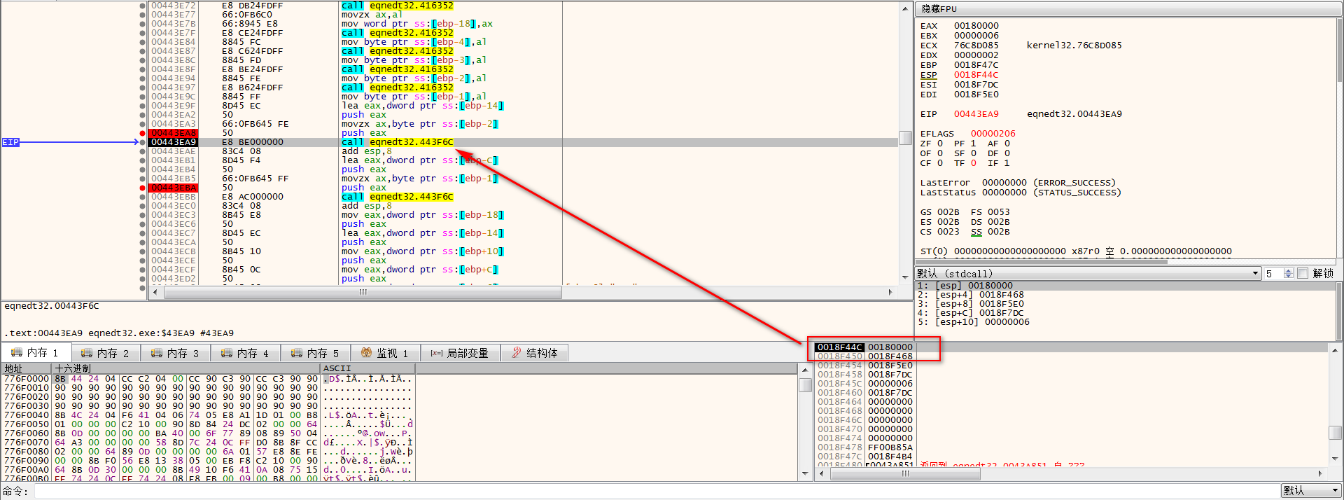Toggle breakpoint bullet at address 00443E84

[x=143, y=42]
